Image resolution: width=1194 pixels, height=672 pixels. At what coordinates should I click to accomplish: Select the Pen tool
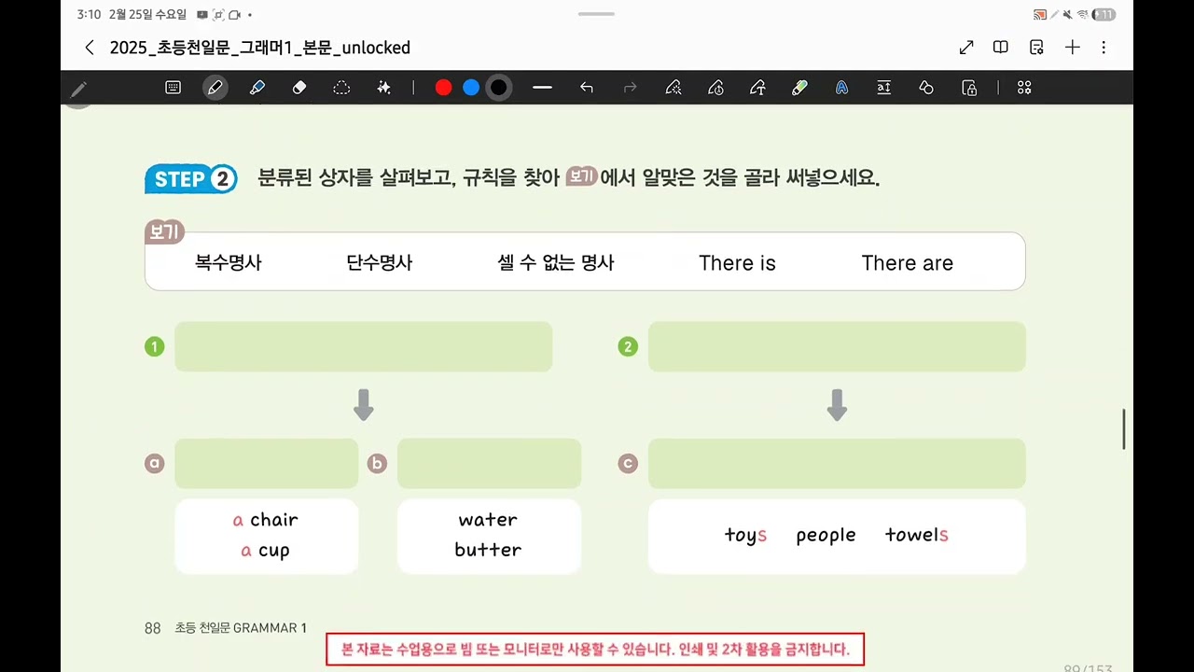pos(215,88)
